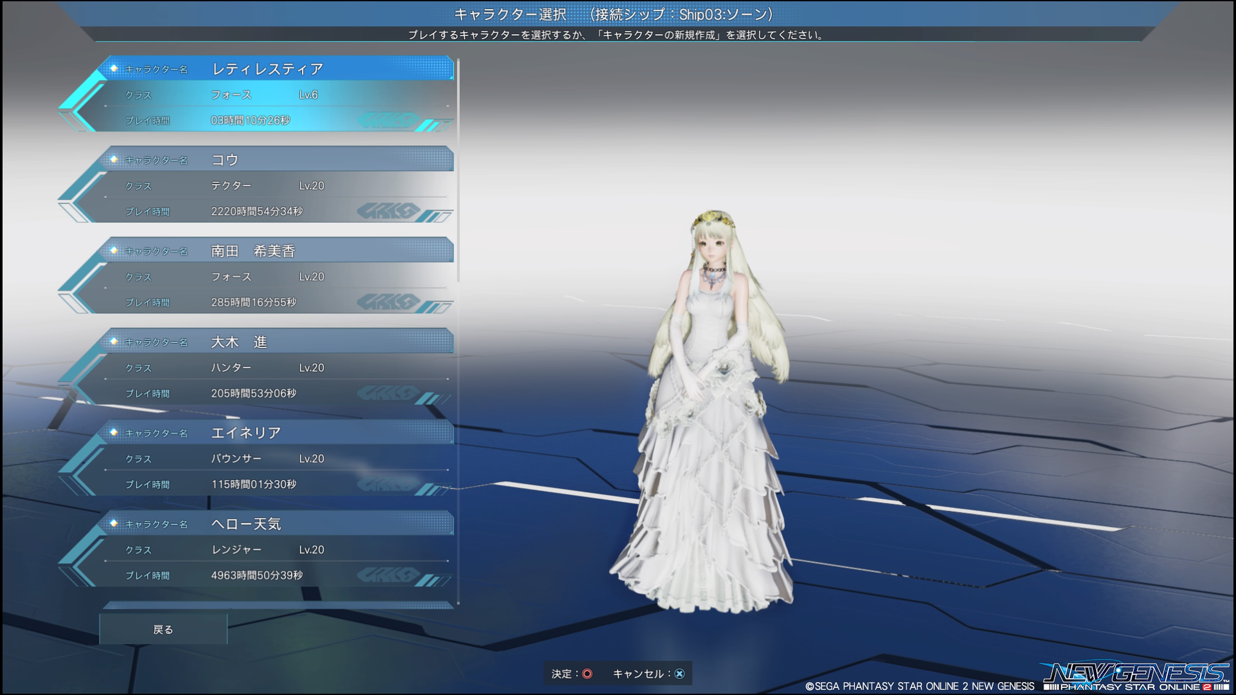Image resolution: width=1236 pixels, height=695 pixels.
Task: Click diamond marker beside コウ name
Action: tap(114, 159)
